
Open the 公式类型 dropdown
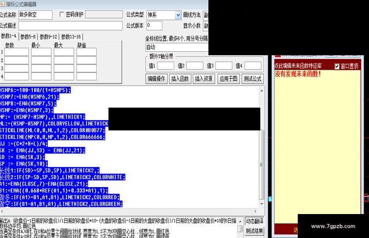click(178, 15)
